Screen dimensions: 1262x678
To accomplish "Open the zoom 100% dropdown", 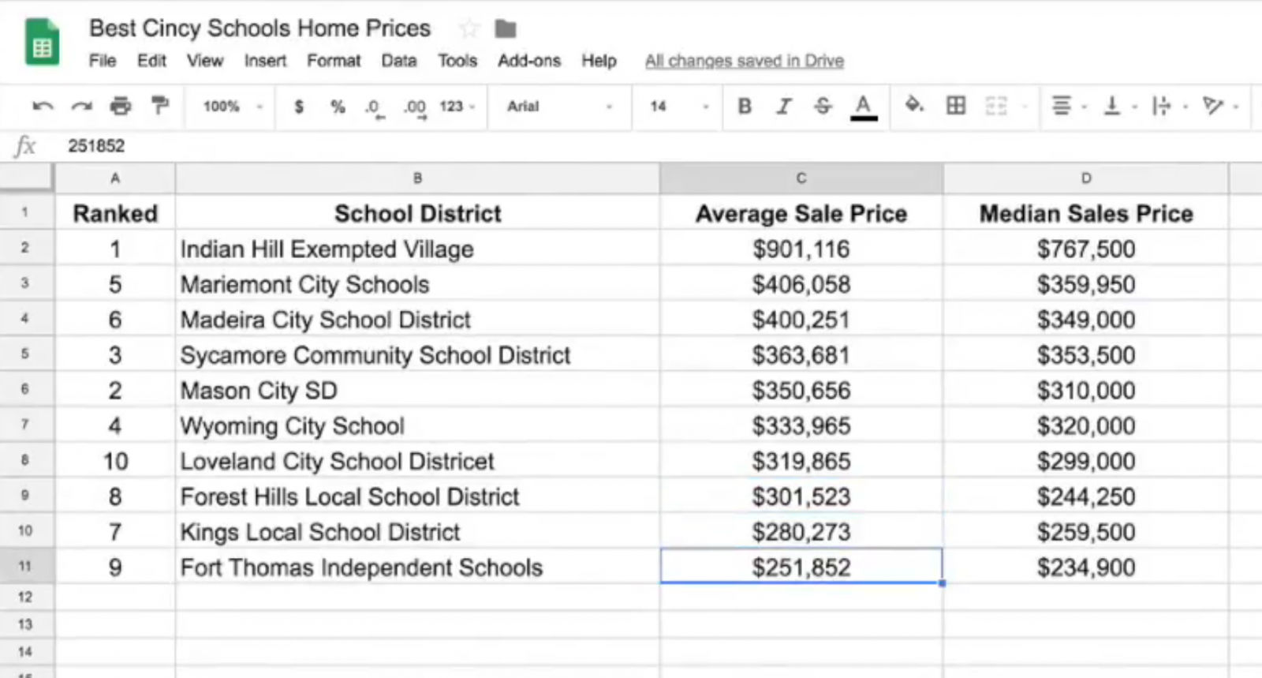I will (x=232, y=107).
